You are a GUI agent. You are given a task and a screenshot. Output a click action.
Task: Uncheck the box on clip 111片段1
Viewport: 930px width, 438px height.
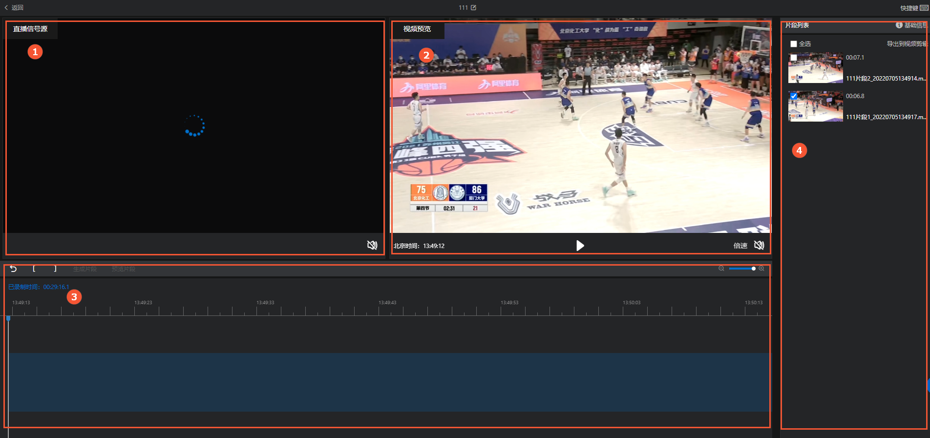click(x=794, y=96)
